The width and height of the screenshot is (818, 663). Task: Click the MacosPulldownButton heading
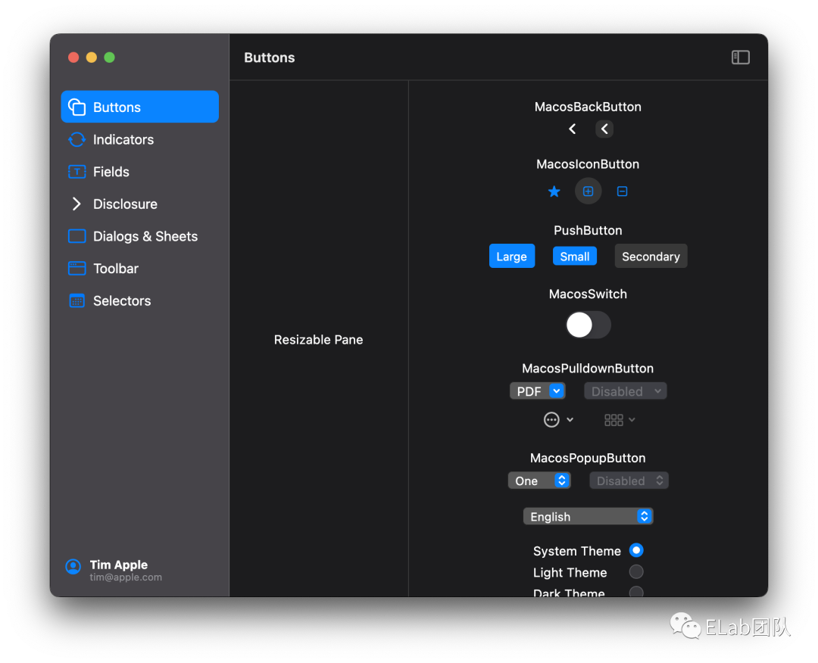pos(588,369)
